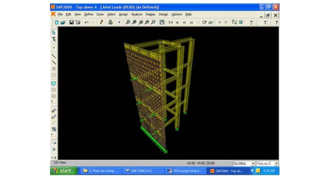Click the 3-D View status text
331x177 pixels.
coord(60,162)
